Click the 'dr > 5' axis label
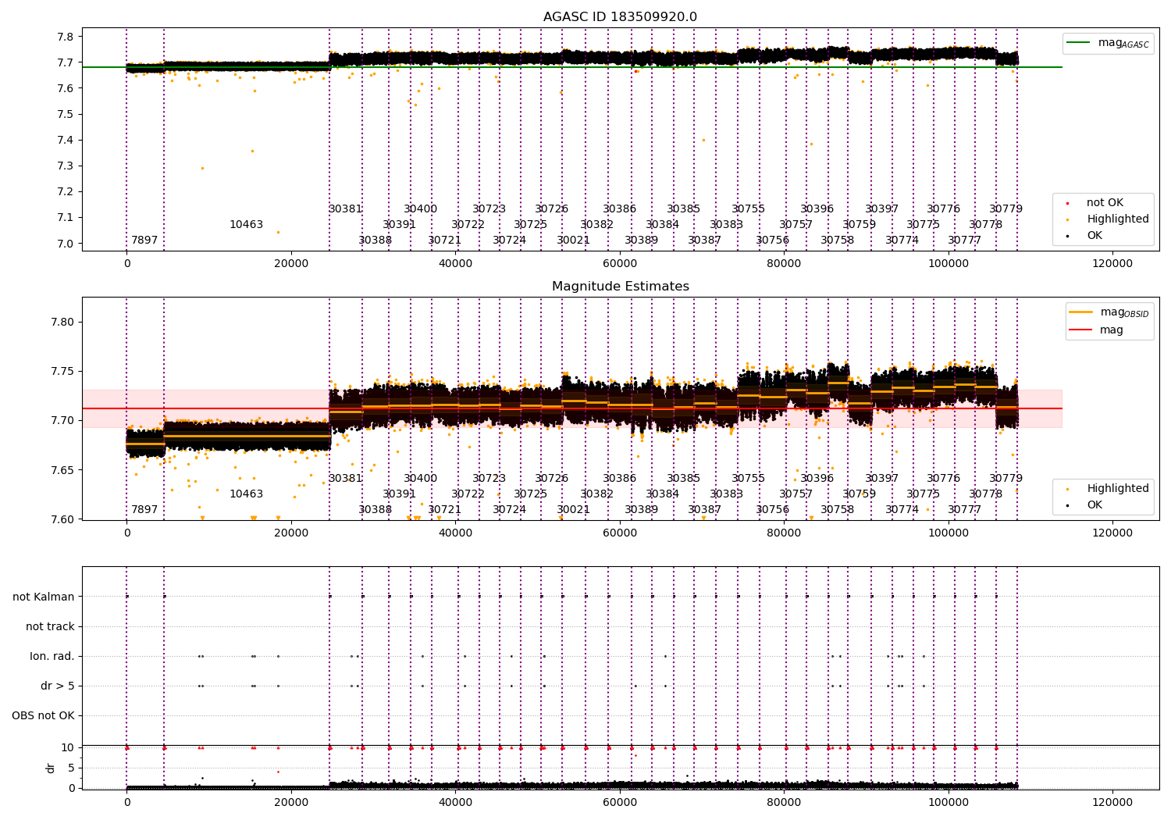Viewport: 1171px width, 820px height. pyautogui.click(x=58, y=686)
